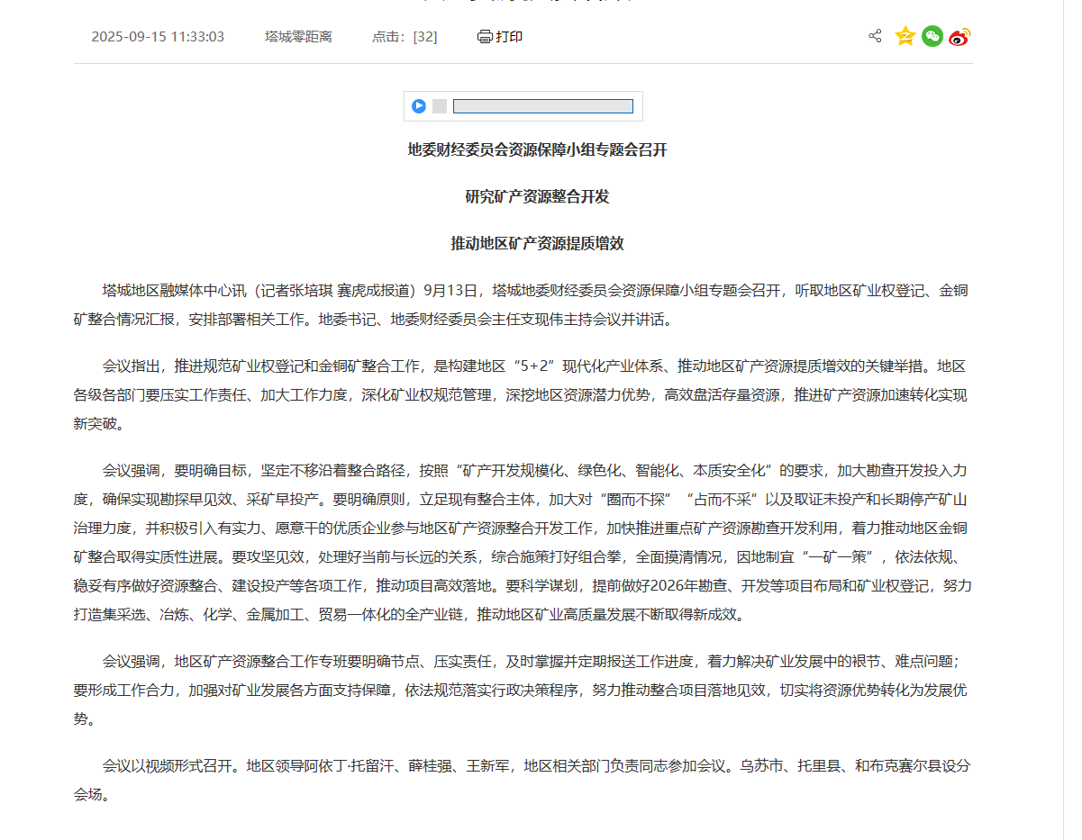
Task: Stop the audio with gray square button
Action: [440, 106]
